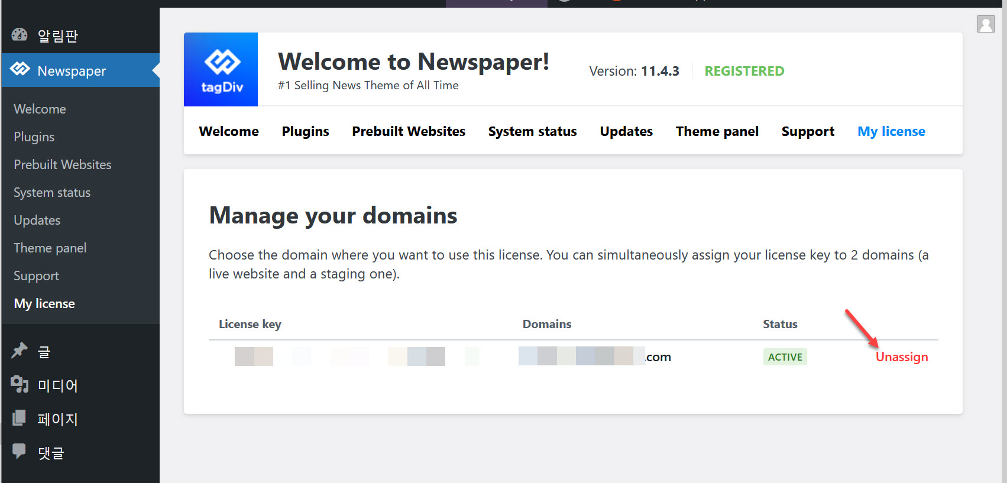Screen dimensions: 1007x483
Task: Click the REGISTERED status text
Action: [x=744, y=71]
